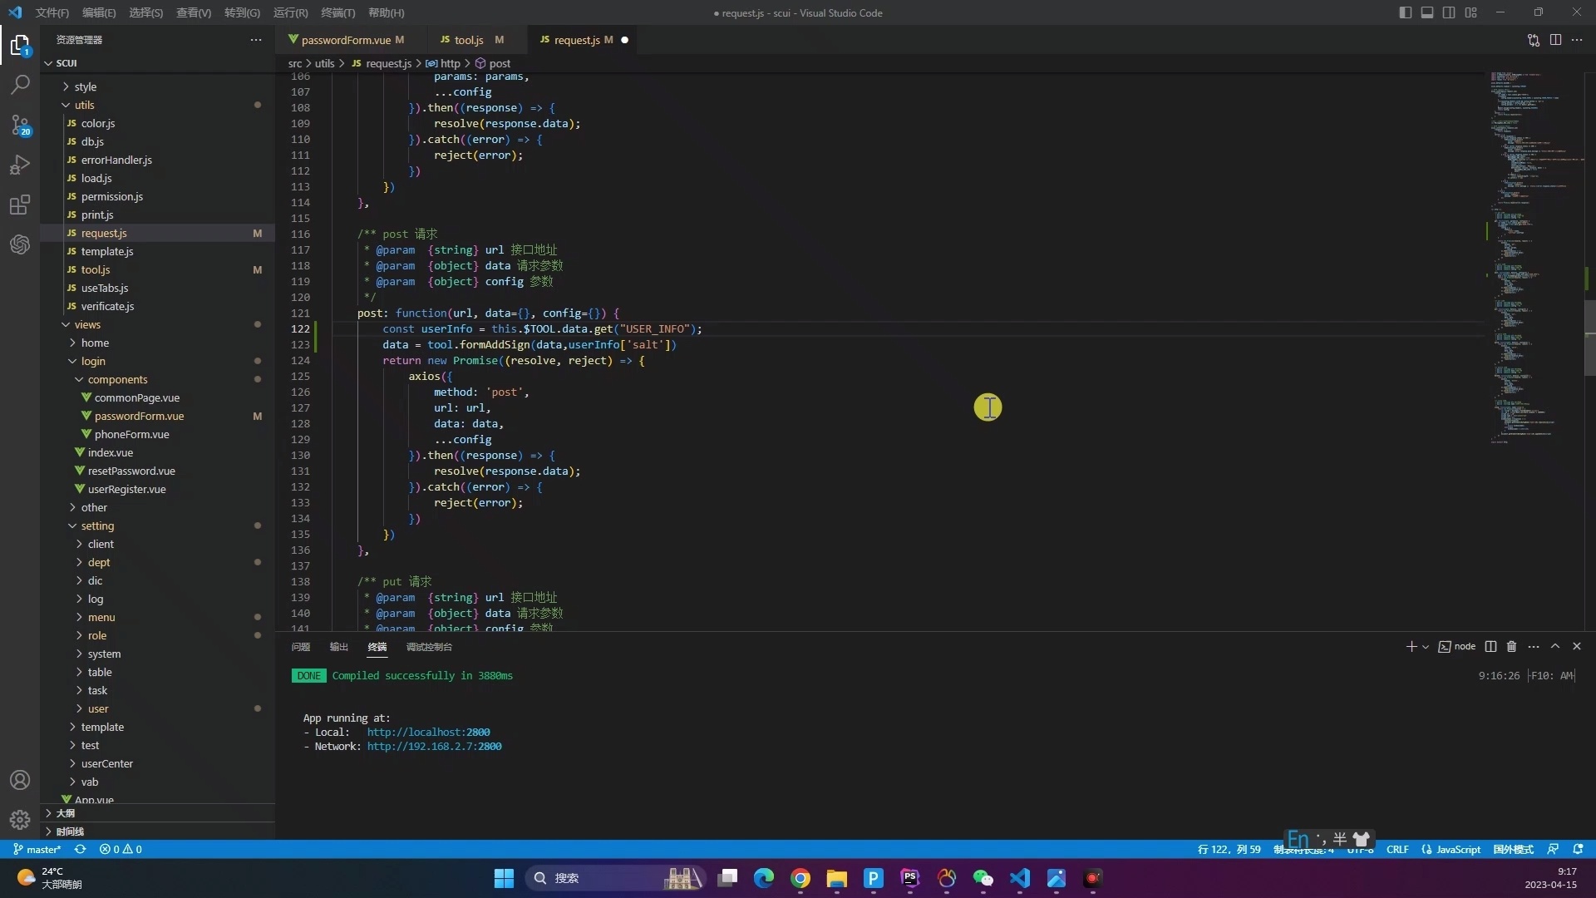Maximize panel with chevron toggle

[x=1555, y=646]
